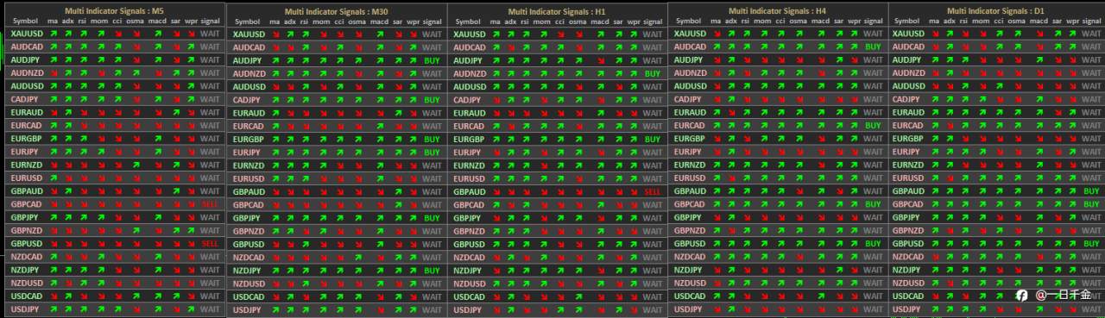Click the BUY signal for AUDNZD in H1 panel
The image size is (1105, 318).
click(652, 74)
